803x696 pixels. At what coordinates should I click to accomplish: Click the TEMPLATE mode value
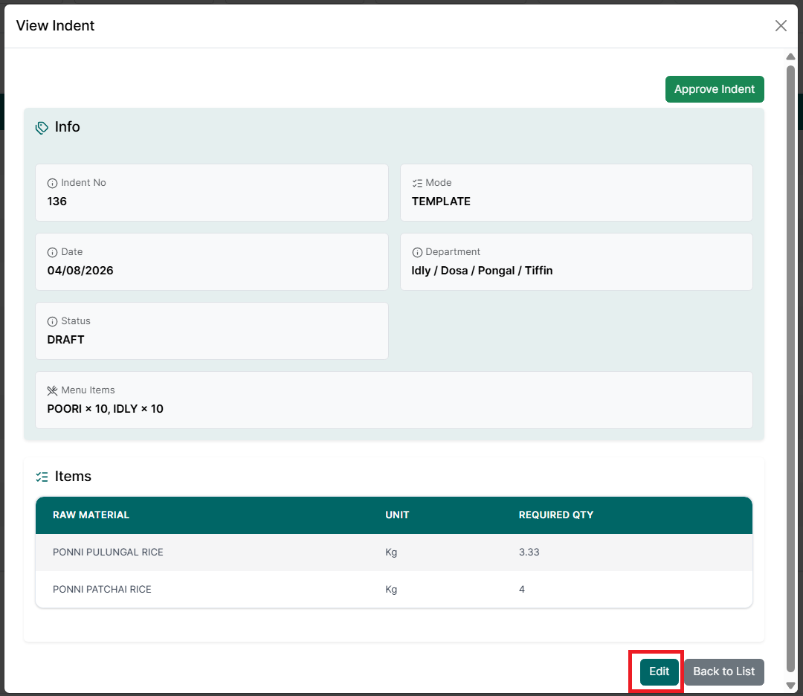pyautogui.click(x=441, y=202)
